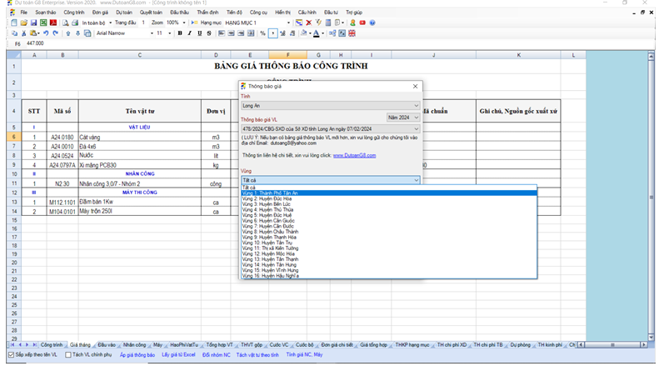664x366 pixels.
Task: Open the 'Dự toán' menu
Action: (x=124, y=13)
